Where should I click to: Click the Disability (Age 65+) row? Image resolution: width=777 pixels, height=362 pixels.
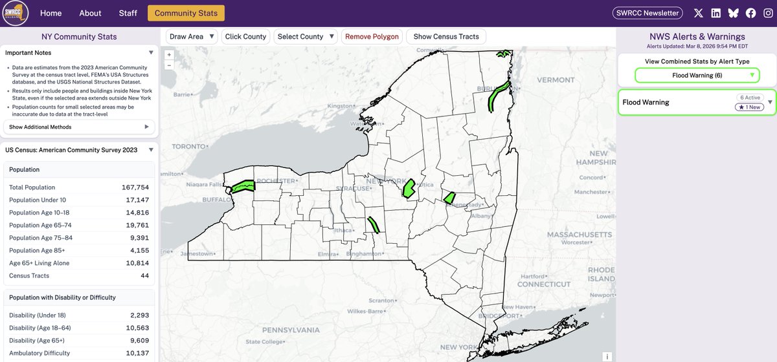coord(79,341)
